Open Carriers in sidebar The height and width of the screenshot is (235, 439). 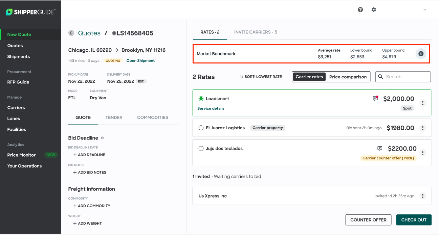[x=16, y=108]
